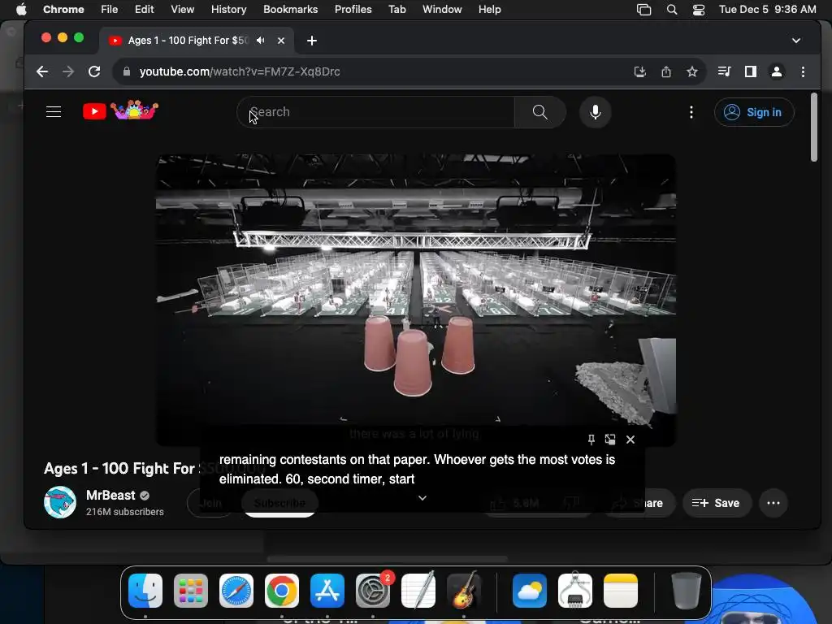
Task: Open the MrBeast channel name link
Action: pyautogui.click(x=110, y=495)
